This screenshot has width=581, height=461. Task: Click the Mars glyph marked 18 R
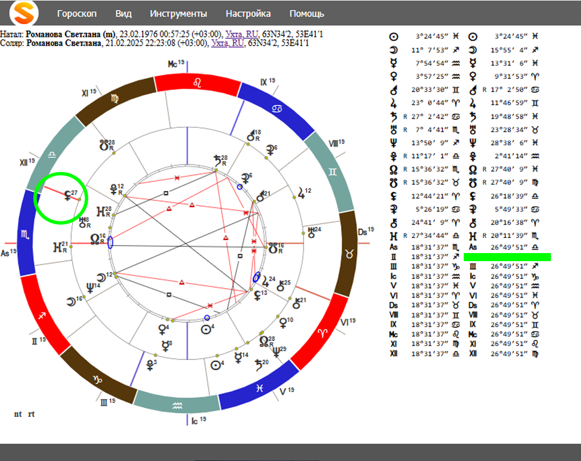[251, 135]
